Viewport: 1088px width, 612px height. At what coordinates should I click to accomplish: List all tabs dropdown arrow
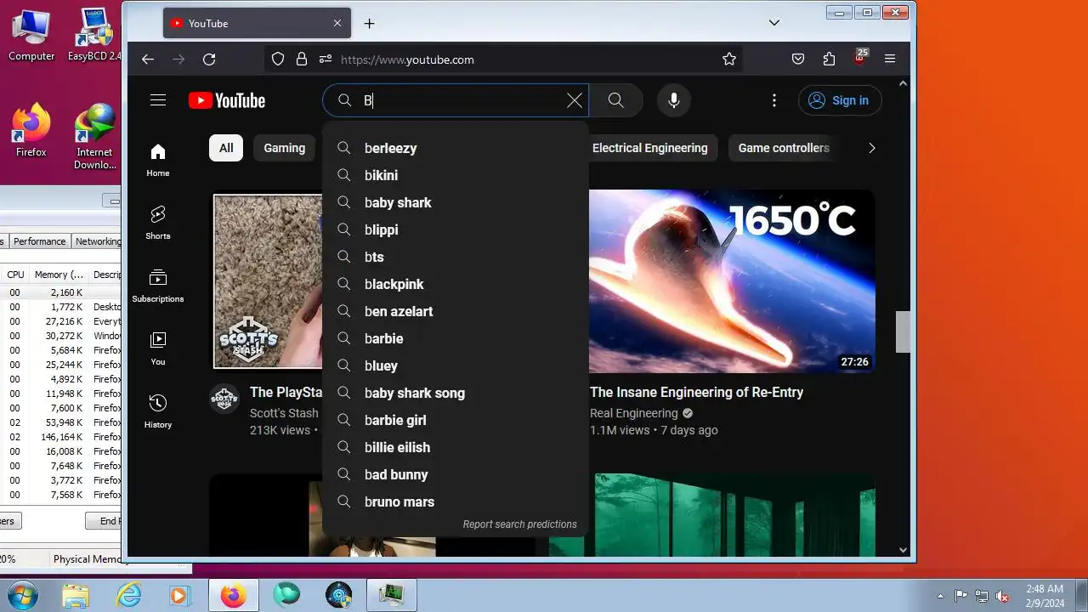[x=774, y=23]
